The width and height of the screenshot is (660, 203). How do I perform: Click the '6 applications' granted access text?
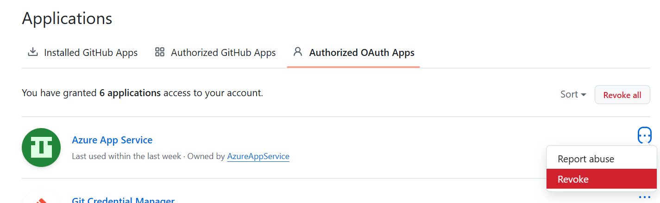pyautogui.click(x=130, y=93)
